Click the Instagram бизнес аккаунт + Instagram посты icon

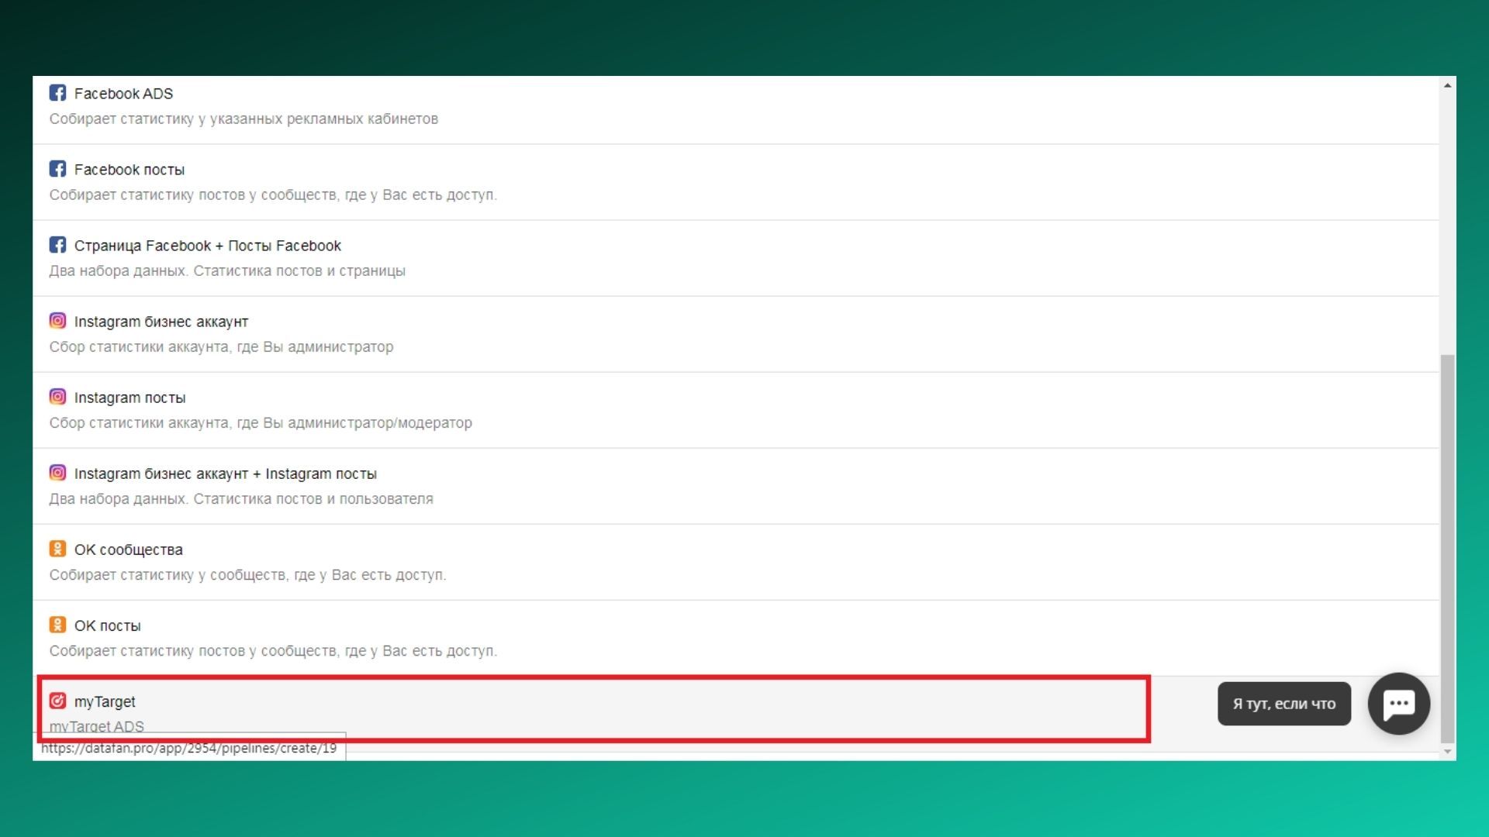coord(57,473)
